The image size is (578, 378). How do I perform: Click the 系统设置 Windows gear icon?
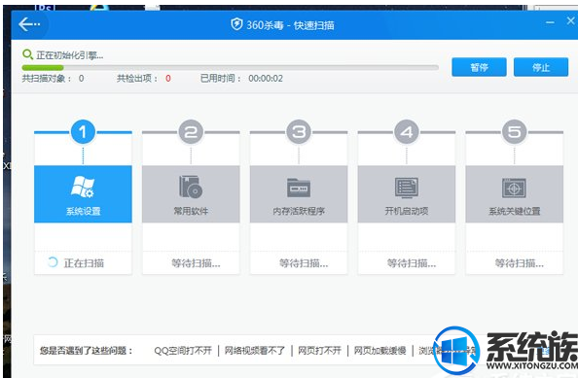point(83,187)
